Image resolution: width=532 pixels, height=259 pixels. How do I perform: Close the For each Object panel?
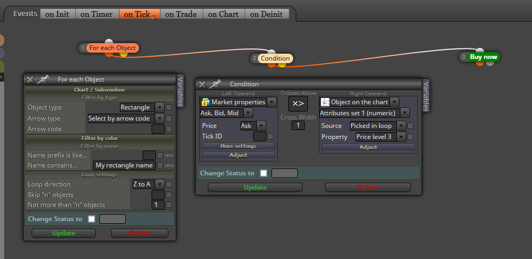click(30, 79)
